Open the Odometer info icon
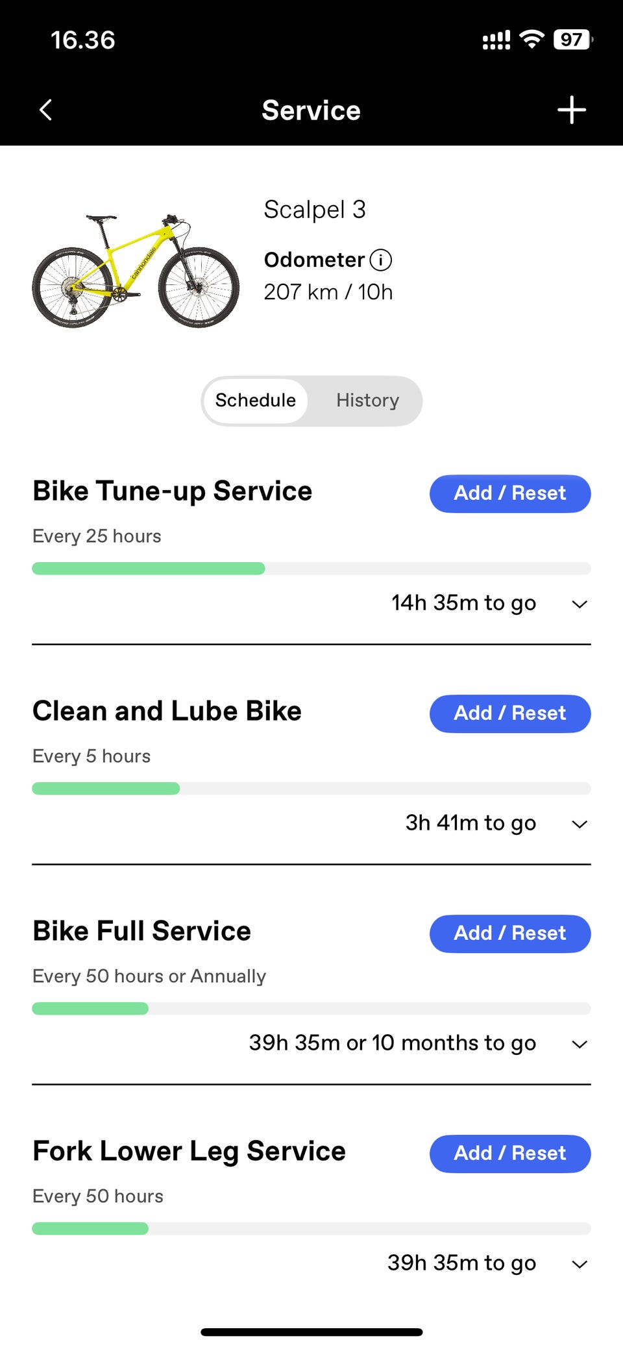Screen dimensions: 623x1349 [381, 260]
